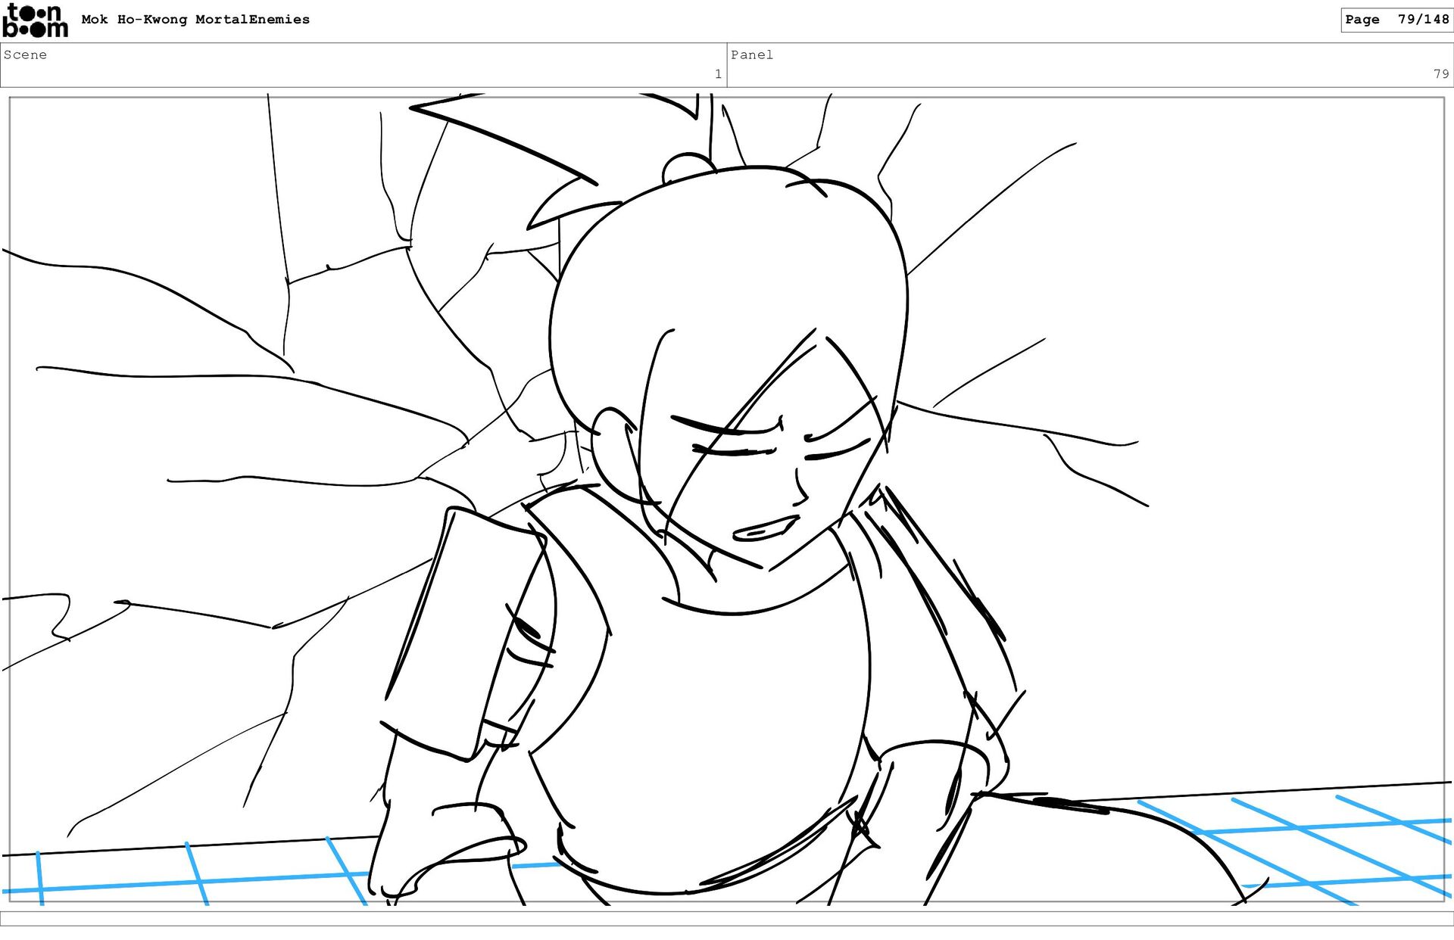Click the Scene header label
Screen dimensions: 1454x940
[x=25, y=54]
